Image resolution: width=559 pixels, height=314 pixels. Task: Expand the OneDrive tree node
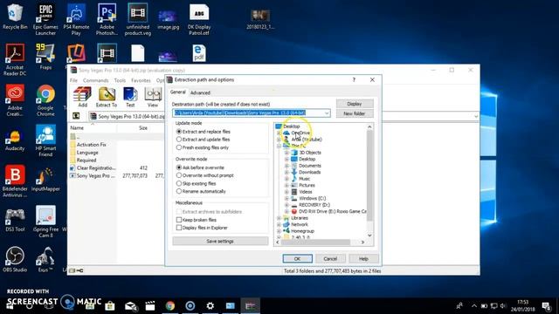coord(279,133)
